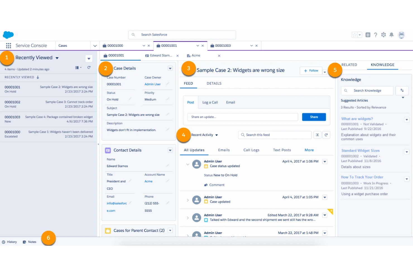The width and height of the screenshot is (413, 275).
Task: Open Global Actions with the plus icon
Action: click(368, 35)
